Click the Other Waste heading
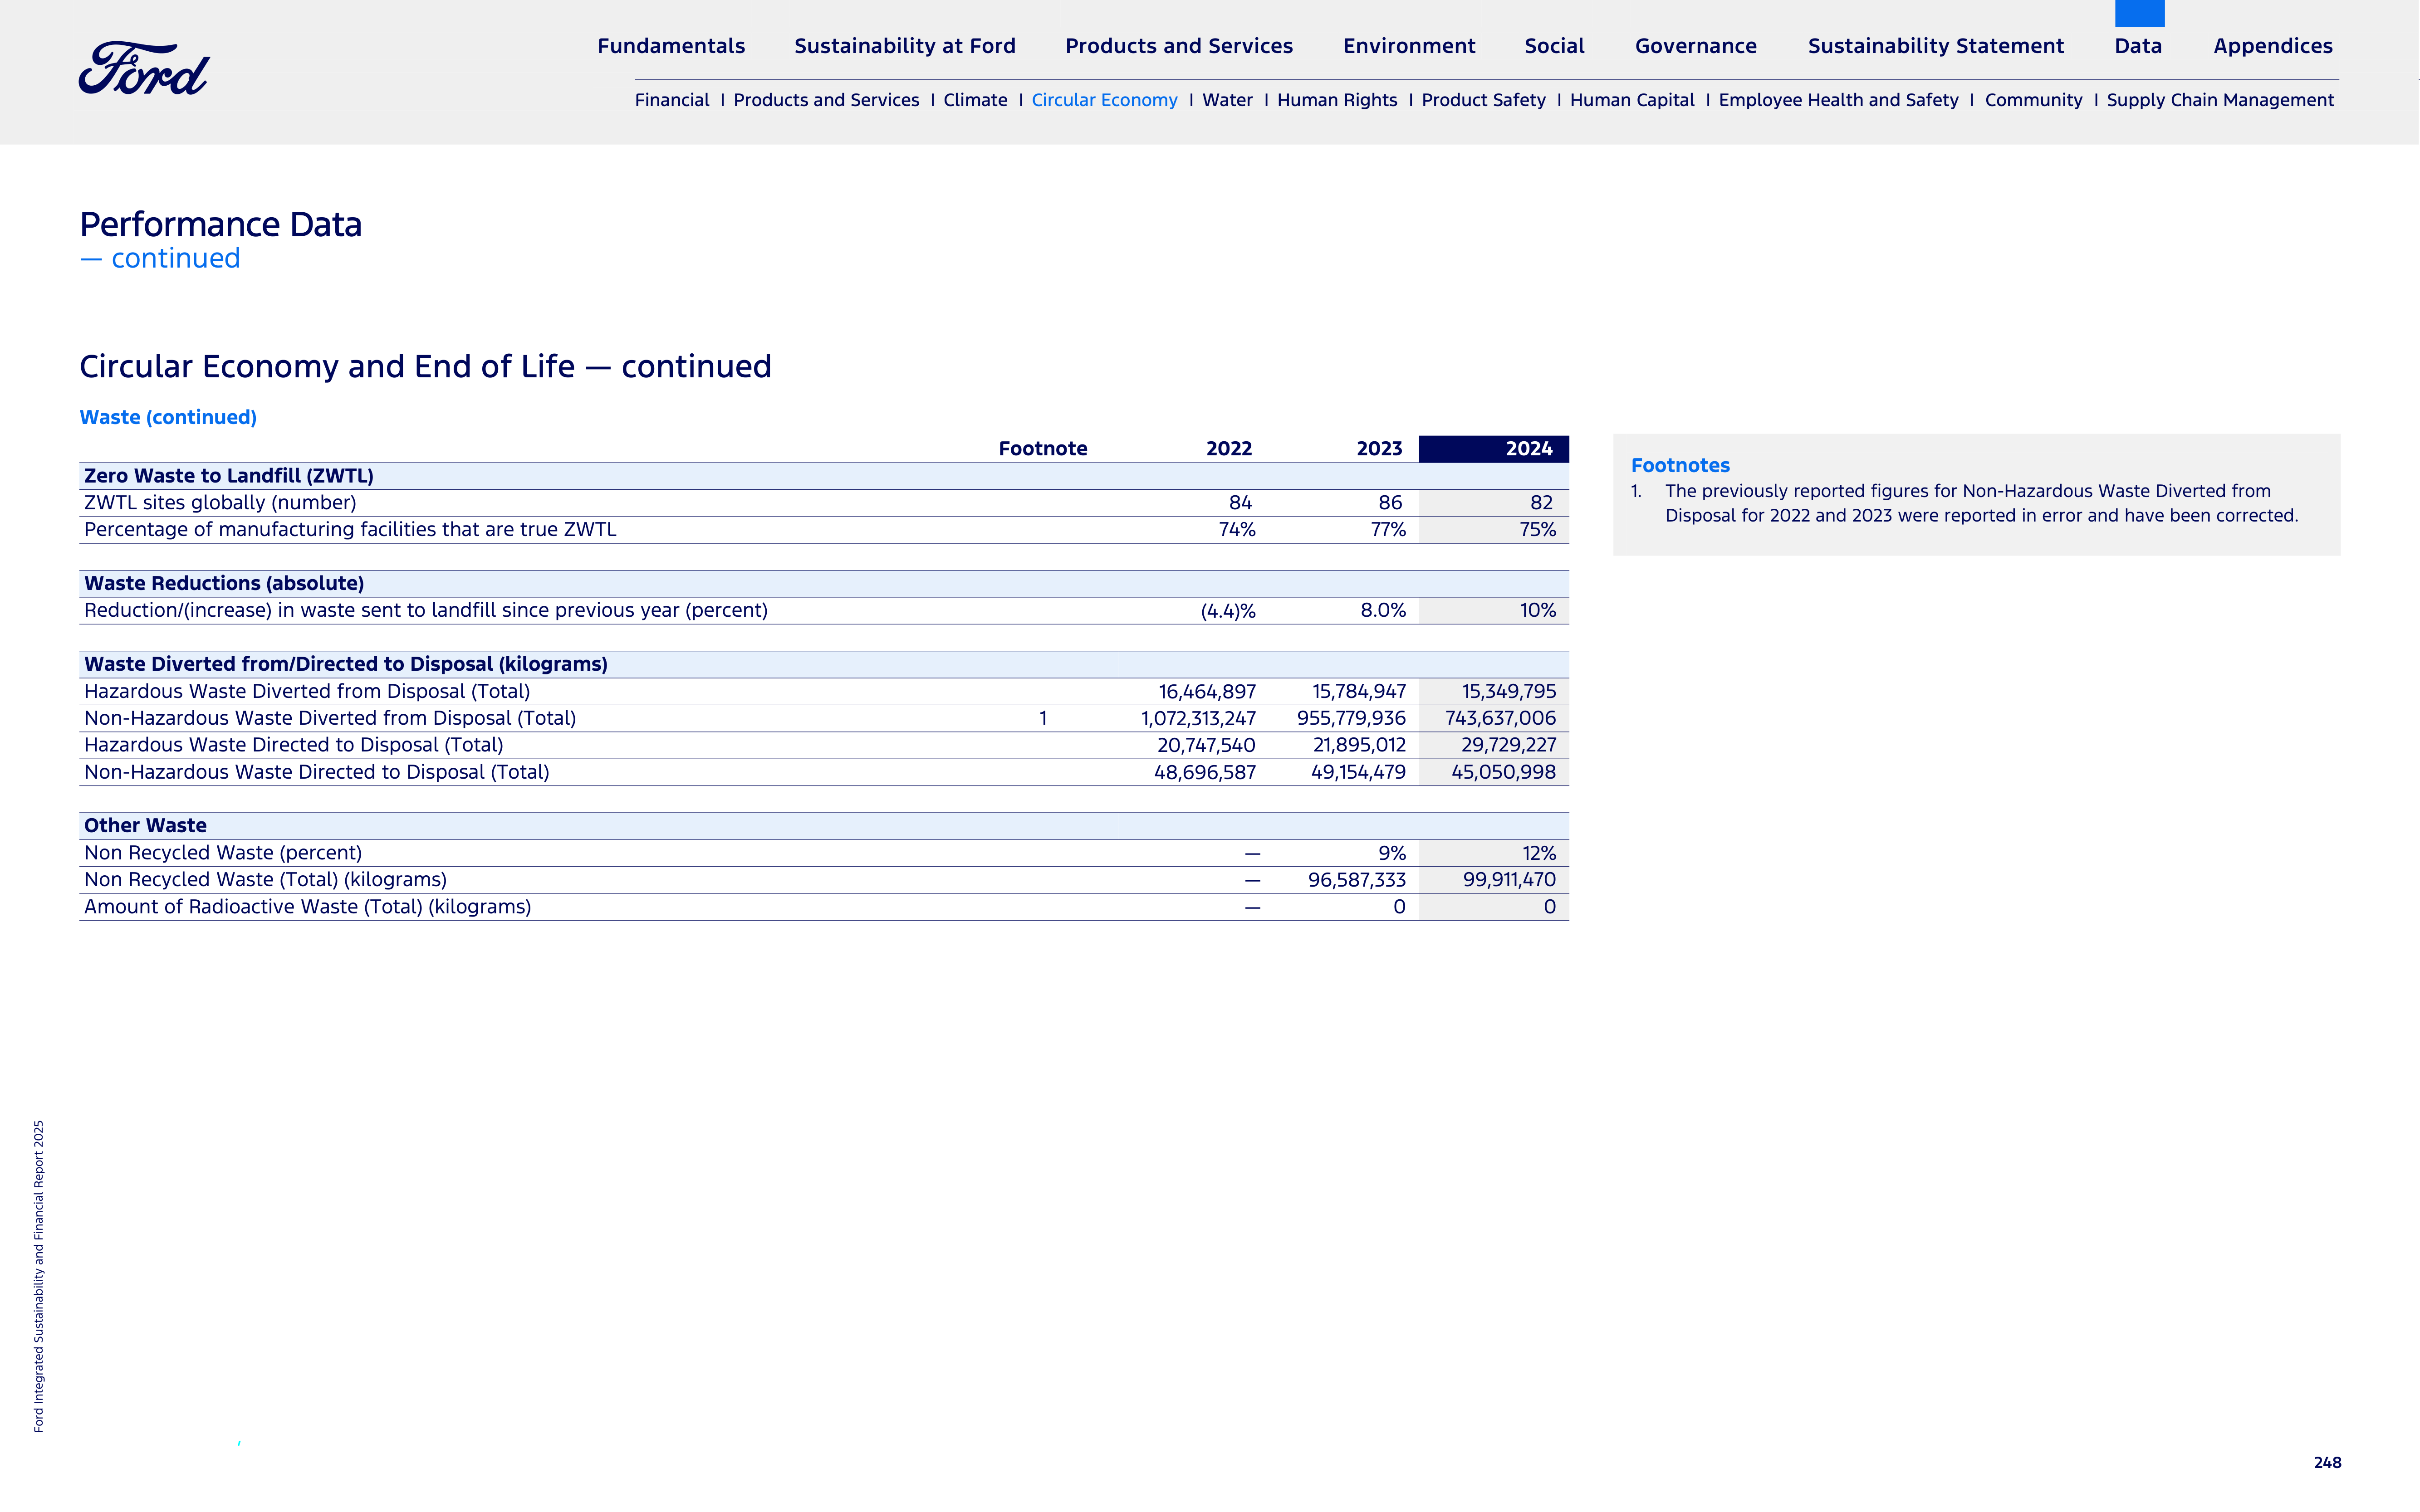Image resolution: width=2420 pixels, height=1512 pixels. pos(145,826)
